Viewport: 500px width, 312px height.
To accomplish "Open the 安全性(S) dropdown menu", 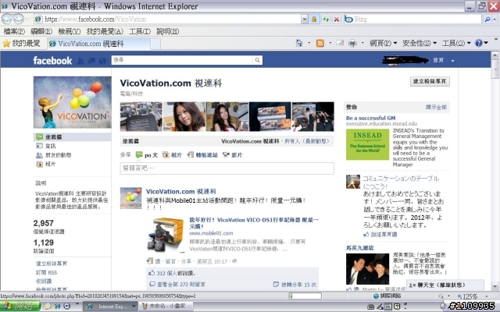I will (x=420, y=43).
